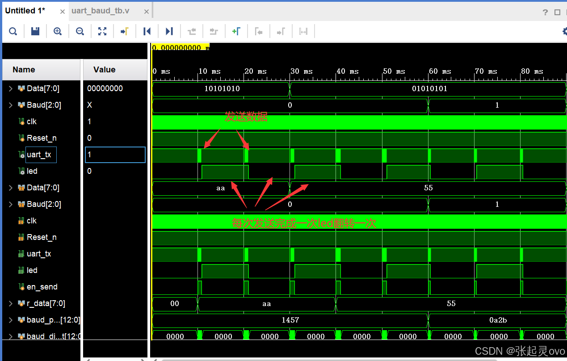
Task: Jump to the end time
Action: click(x=169, y=31)
